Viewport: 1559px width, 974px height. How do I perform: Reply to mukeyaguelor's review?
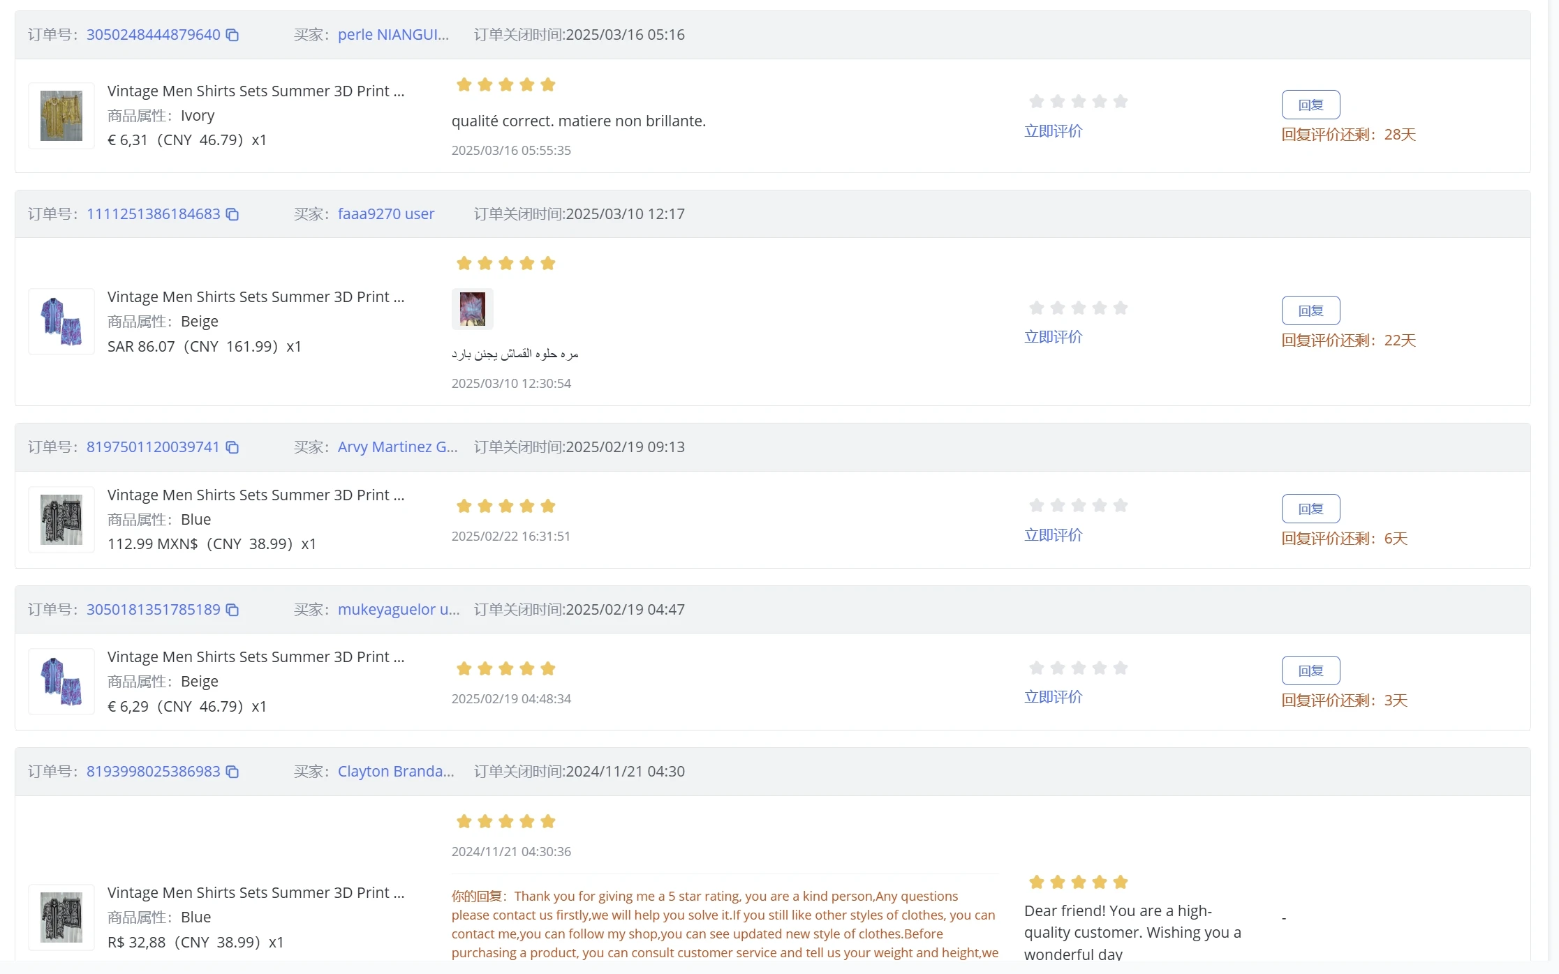pos(1310,670)
